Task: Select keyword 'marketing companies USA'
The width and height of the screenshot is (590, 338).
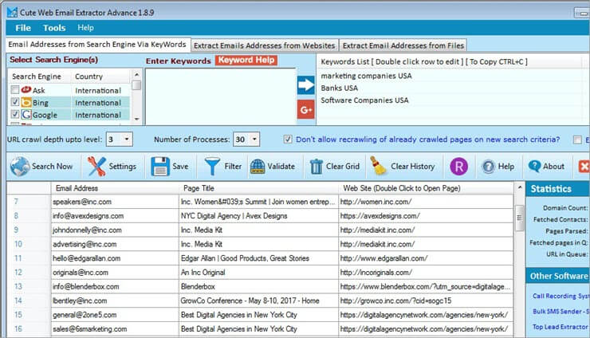Action: 366,76
